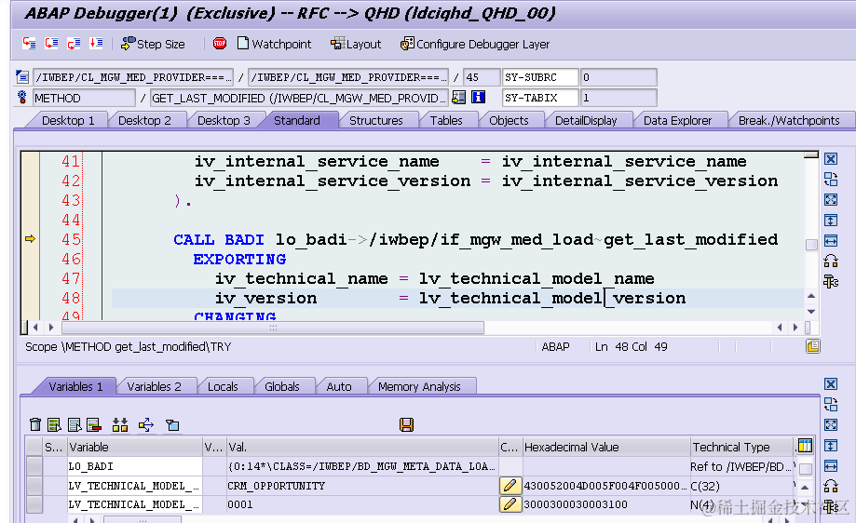Click the orange save icon above variables table
The image size is (856, 523).
tap(406, 424)
